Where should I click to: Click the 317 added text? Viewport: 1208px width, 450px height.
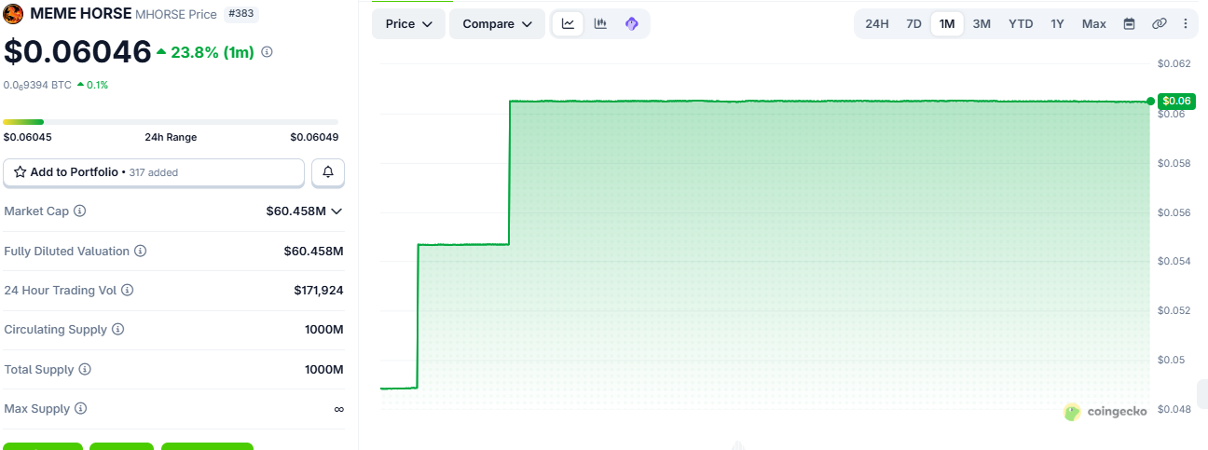click(154, 172)
